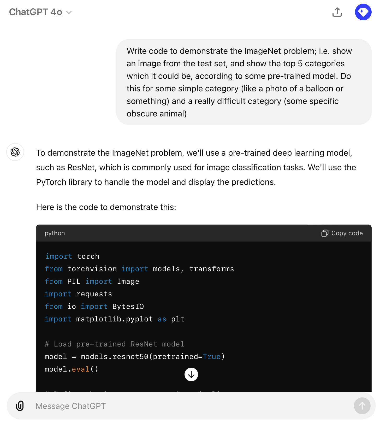Attach a file using the paperclip icon

[x=20, y=406]
